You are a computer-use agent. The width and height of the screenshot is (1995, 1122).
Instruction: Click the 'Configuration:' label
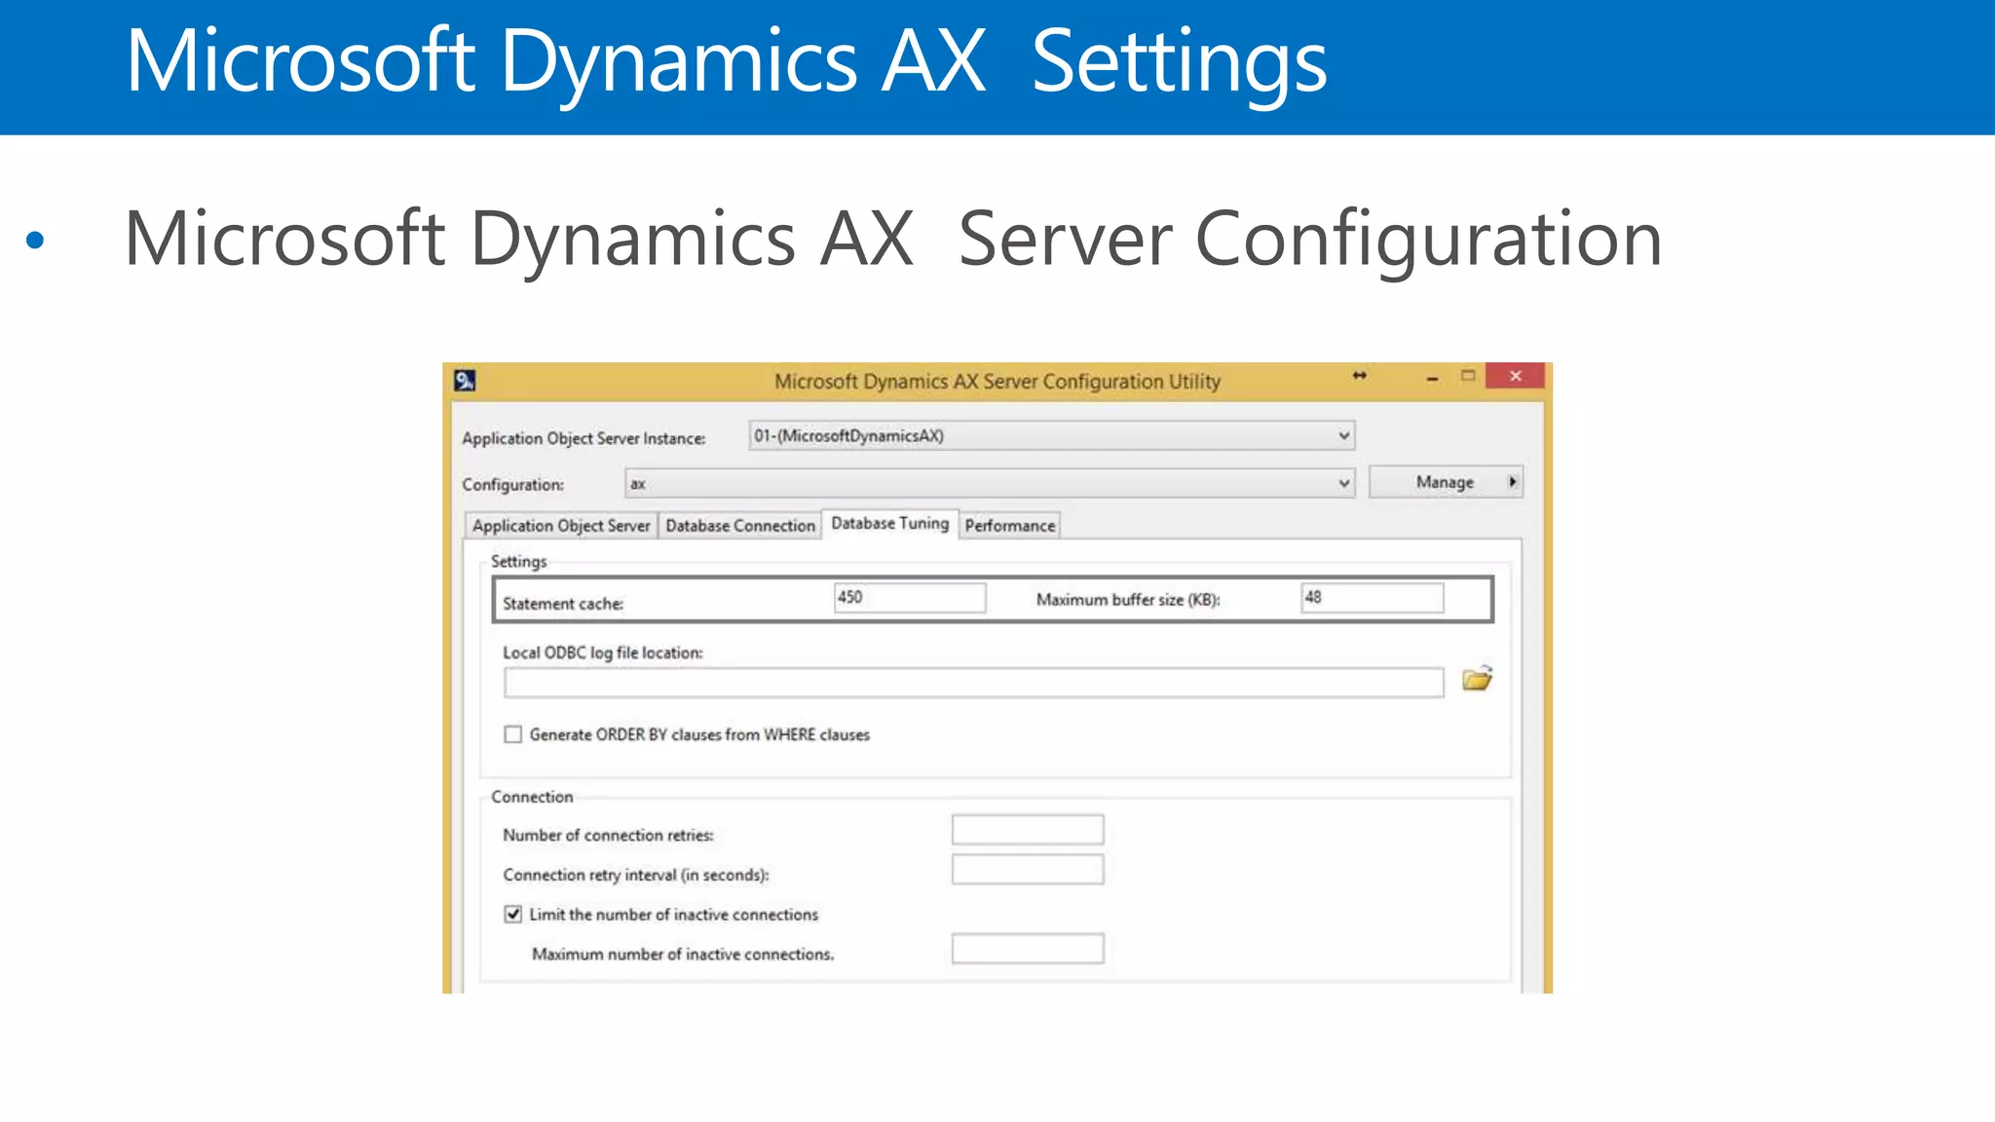click(x=512, y=485)
